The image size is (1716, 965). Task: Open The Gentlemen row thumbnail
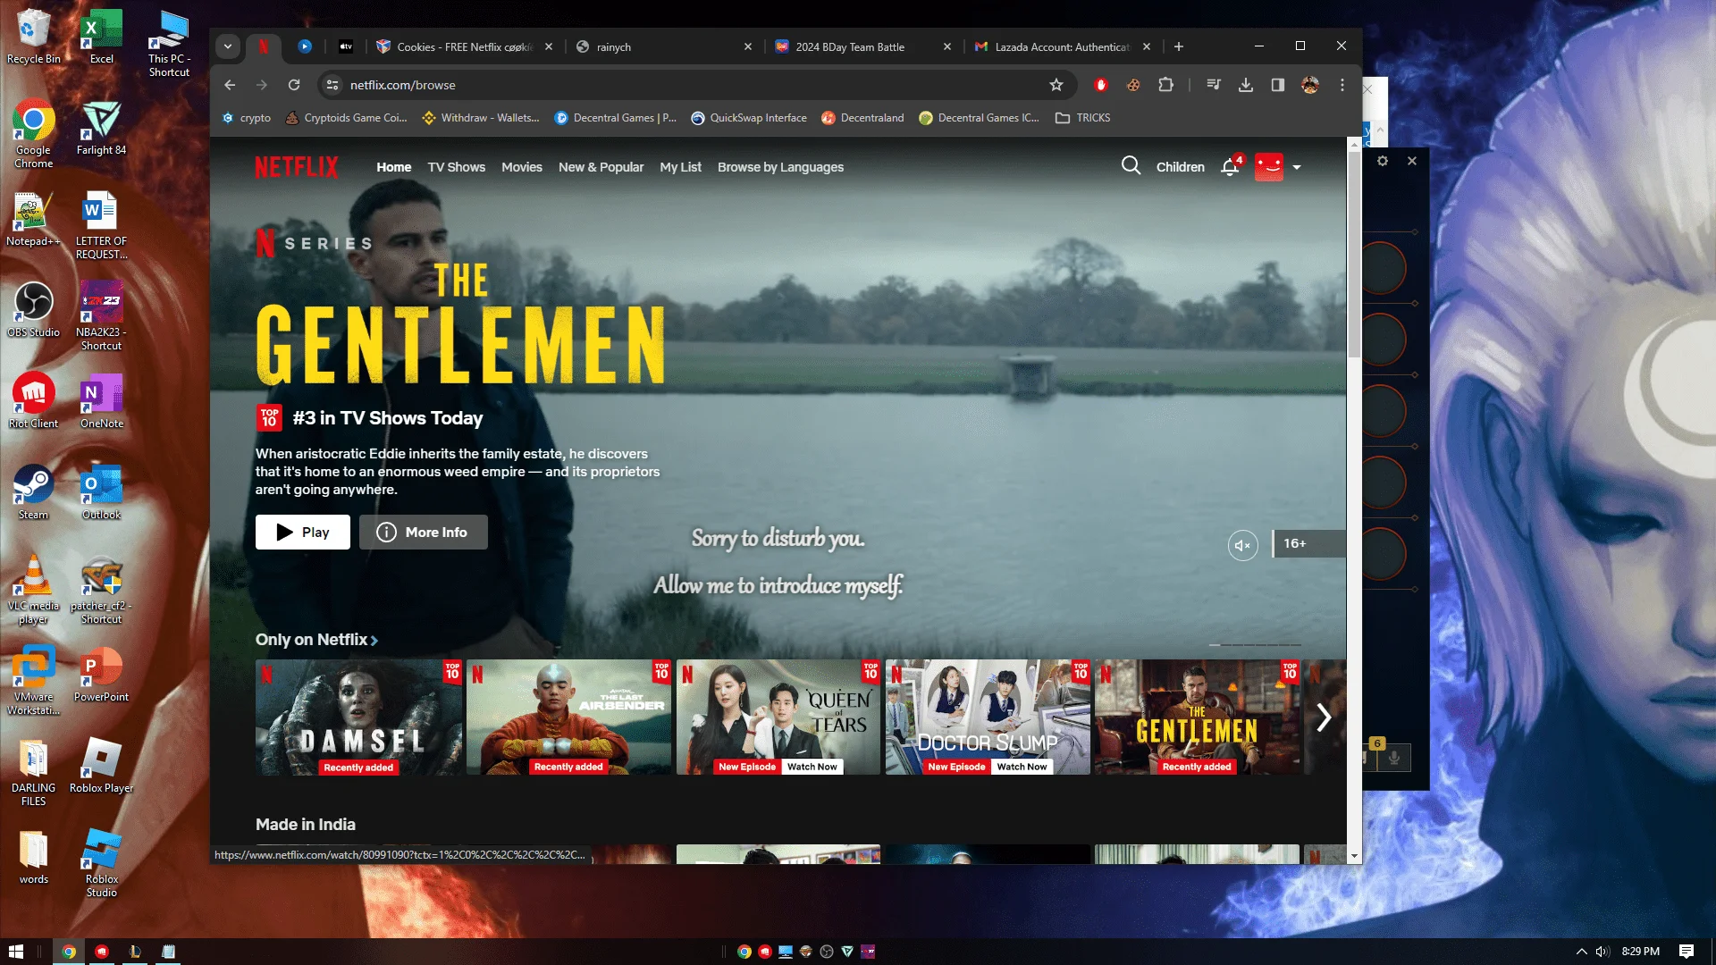click(x=1197, y=717)
